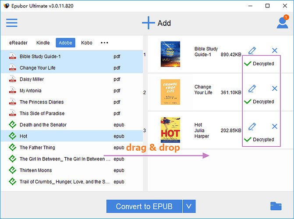Select the Adobe tab

tap(65, 43)
